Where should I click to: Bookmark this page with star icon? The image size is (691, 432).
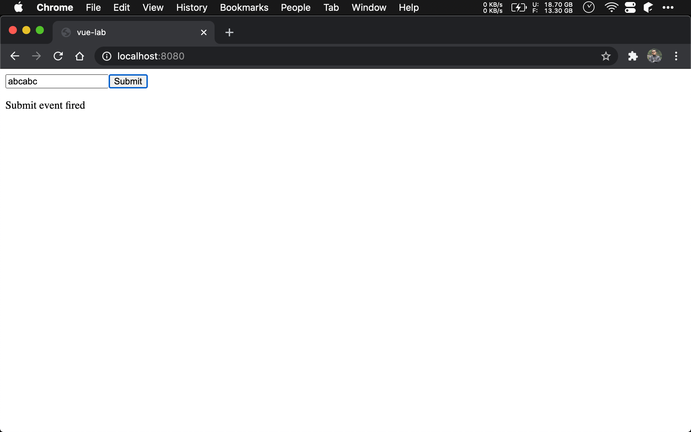point(606,56)
